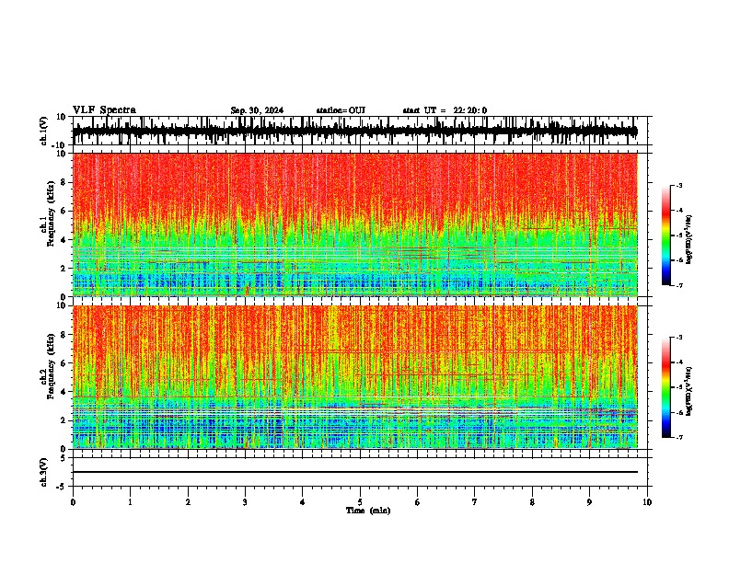This screenshot has width=729, height=563.
Task: Click time axis tick label "5"
Action: [360, 502]
